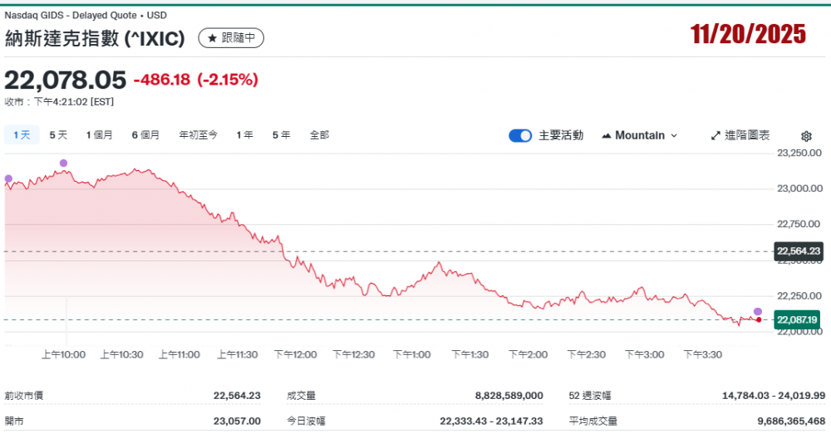Click the purple event dot above the morning peak
The height and width of the screenshot is (443, 831).
tap(64, 163)
